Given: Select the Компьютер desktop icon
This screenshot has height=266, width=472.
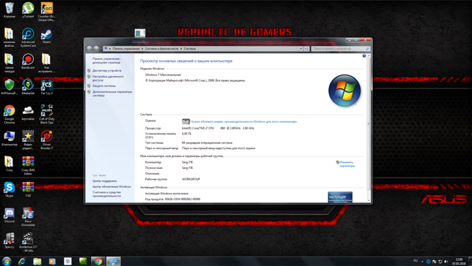Looking at the screenshot, I should 9,138.
